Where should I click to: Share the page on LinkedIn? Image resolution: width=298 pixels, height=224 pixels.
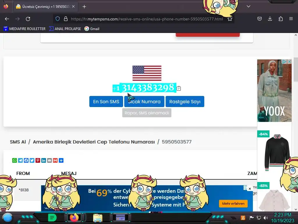pos(44,160)
